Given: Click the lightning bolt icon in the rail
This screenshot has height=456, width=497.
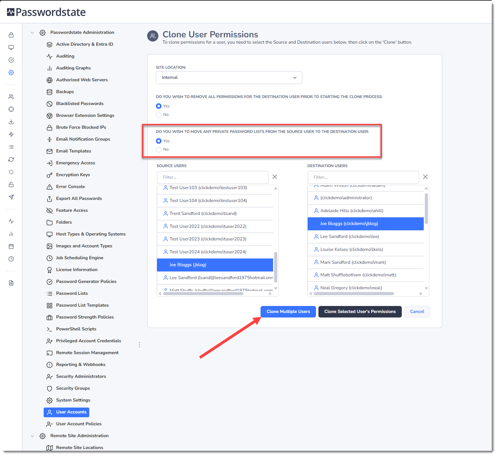Looking at the screenshot, I should coord(11,134).
